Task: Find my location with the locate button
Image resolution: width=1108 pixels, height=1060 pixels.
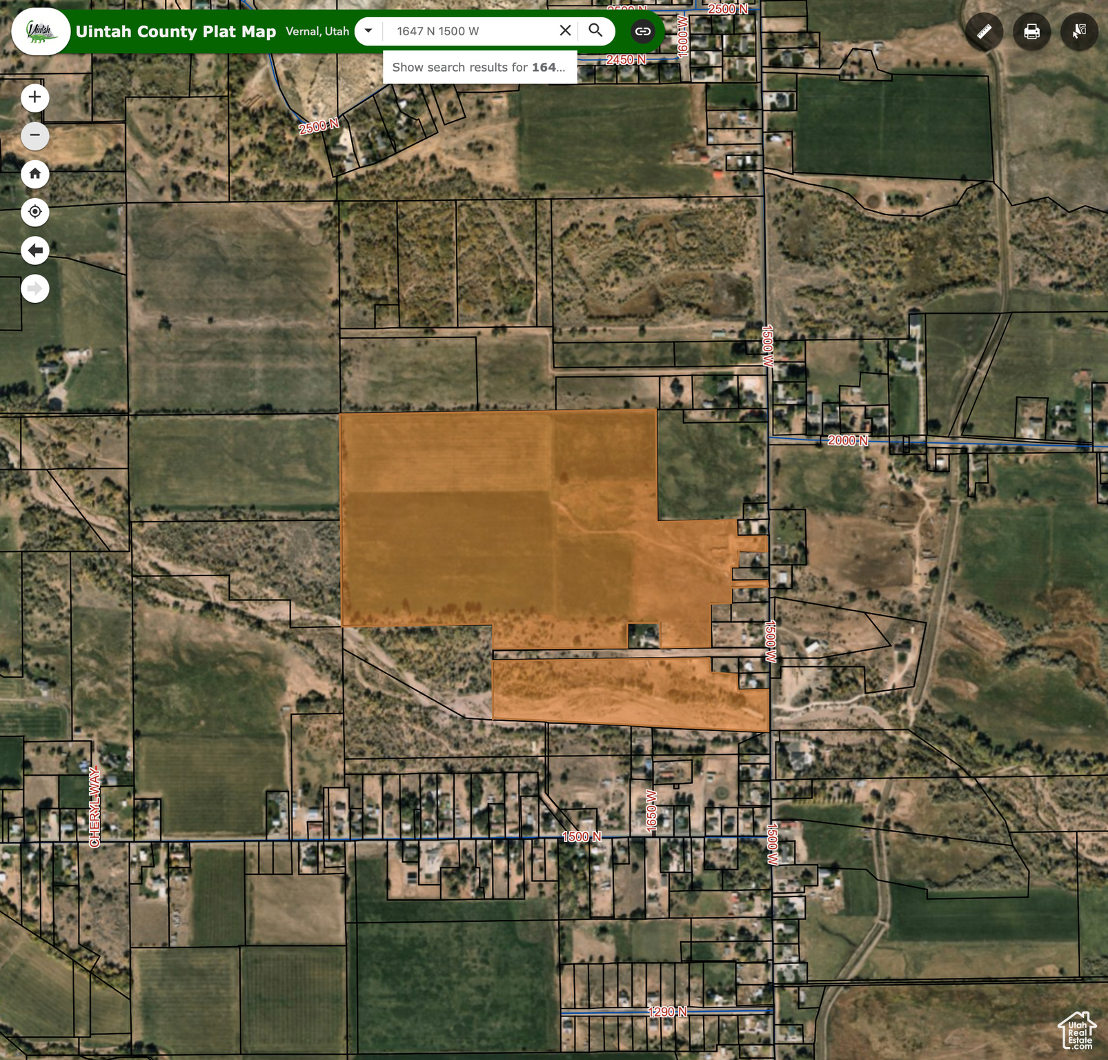Action: click(x=35, y=212)
